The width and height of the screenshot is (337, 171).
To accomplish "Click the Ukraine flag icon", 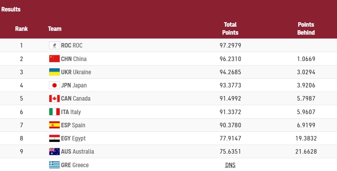I will pyautogui.click(x=54, y=72).
